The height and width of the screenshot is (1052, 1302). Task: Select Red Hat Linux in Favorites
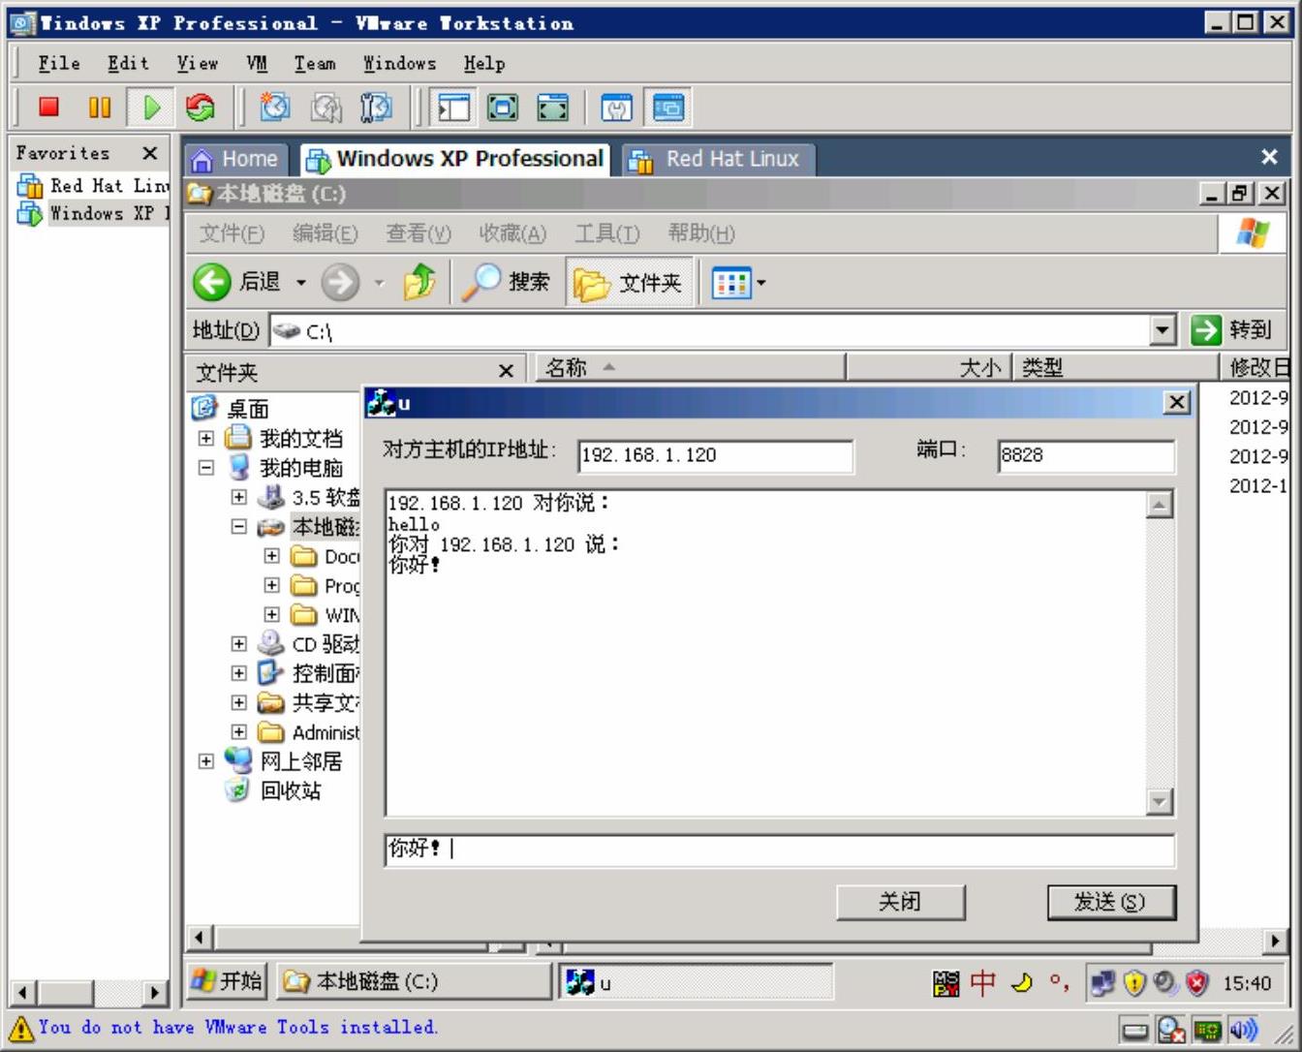[94, 185]
